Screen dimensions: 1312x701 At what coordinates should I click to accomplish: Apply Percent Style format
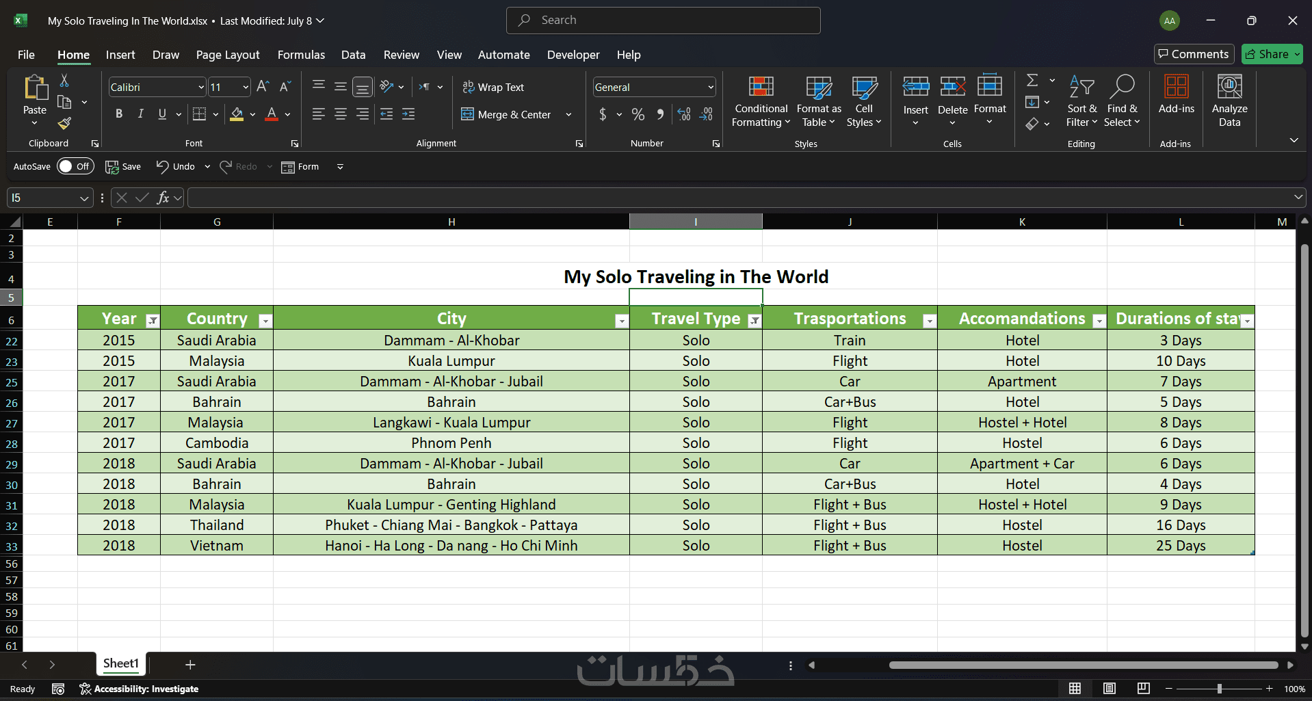point(638,114)
